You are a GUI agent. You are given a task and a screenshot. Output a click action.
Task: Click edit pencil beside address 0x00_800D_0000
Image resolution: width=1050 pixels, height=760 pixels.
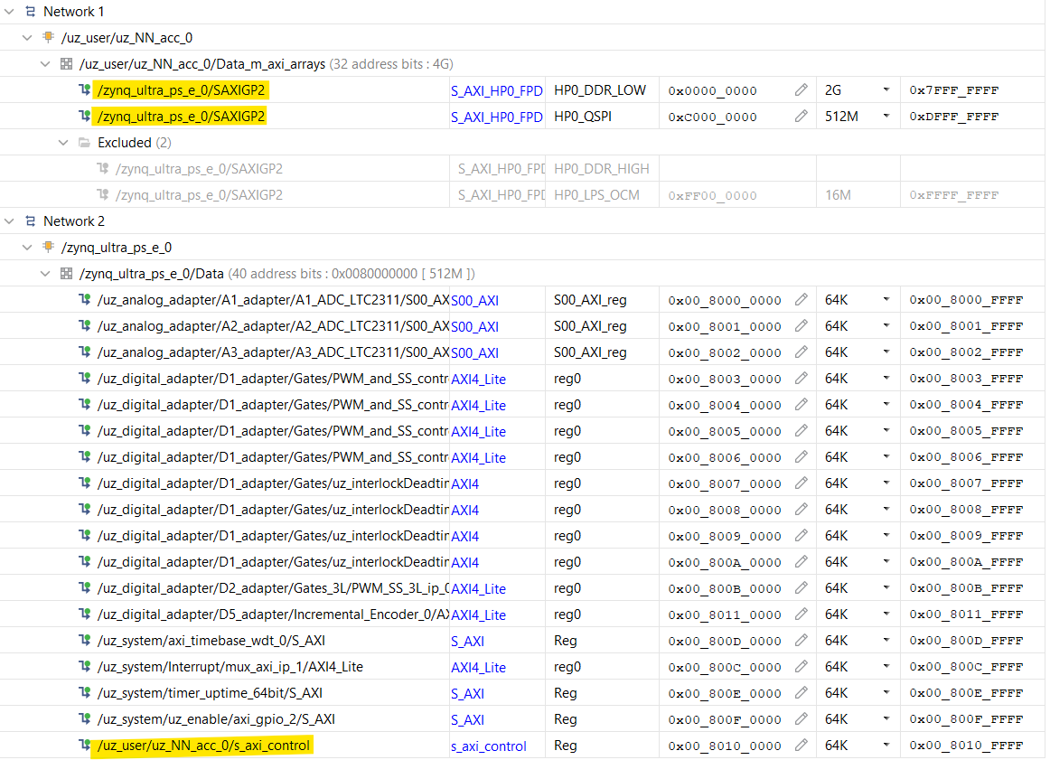[801, 641]
